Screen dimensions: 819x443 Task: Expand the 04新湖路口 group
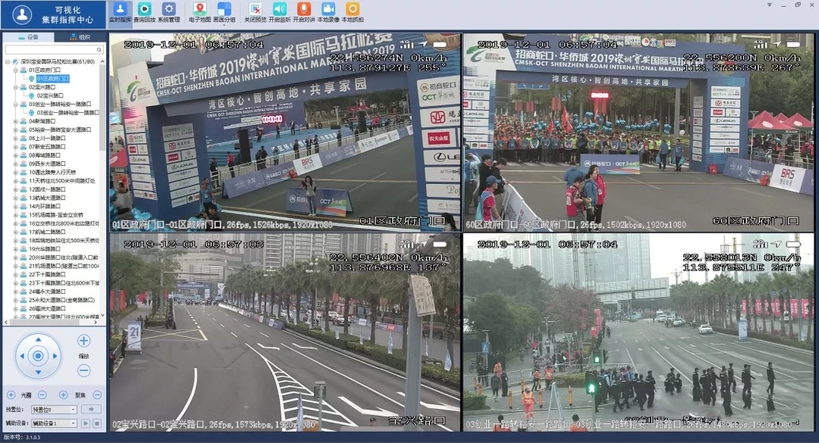point(16,121)
